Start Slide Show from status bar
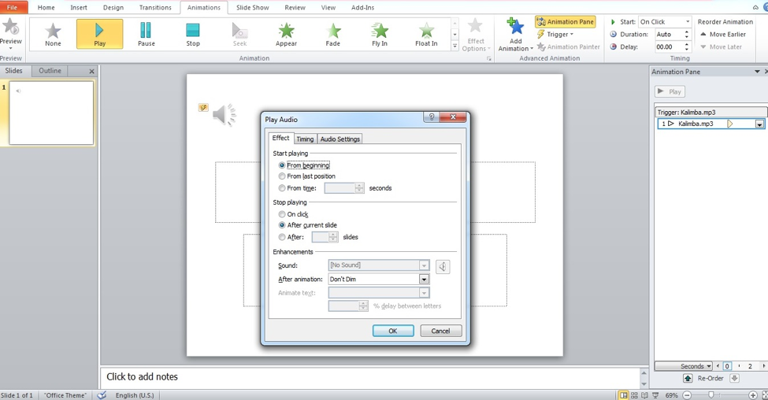 (655, 395)
